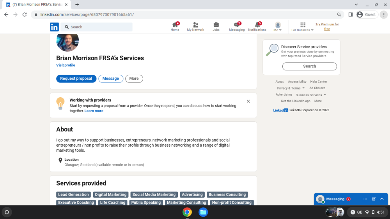Viewport: 390px width, 219px height.
Task: Click the Social Media Marketing service tag
Action: click(x=154, y=195)
